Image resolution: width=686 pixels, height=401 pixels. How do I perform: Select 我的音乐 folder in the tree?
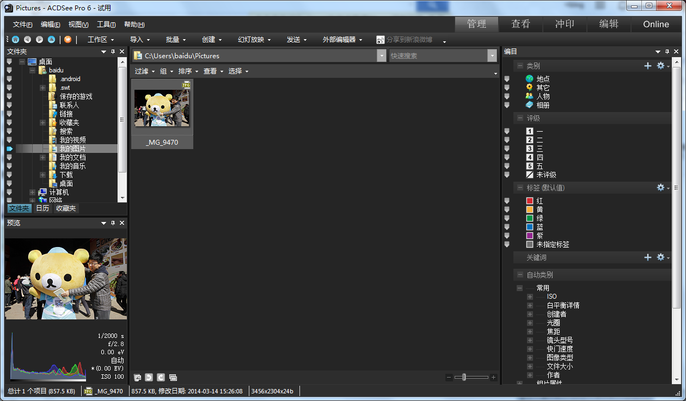pyautogui.click(x=72, y=166)
